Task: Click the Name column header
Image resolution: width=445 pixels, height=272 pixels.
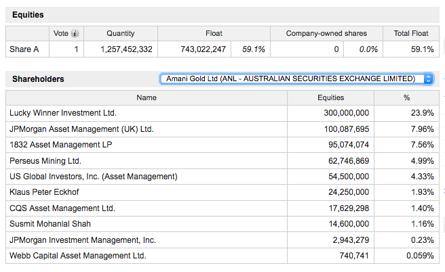Action: click(147, 97)
